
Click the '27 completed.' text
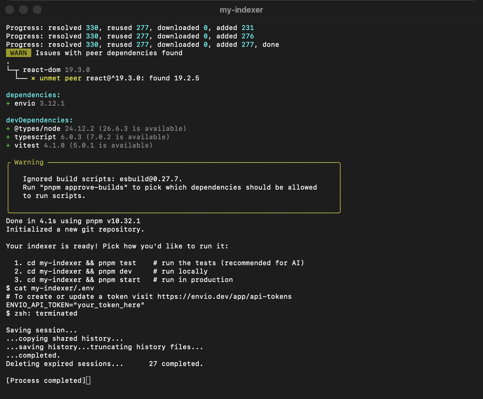pyautogui.click(x=176, y=364)
